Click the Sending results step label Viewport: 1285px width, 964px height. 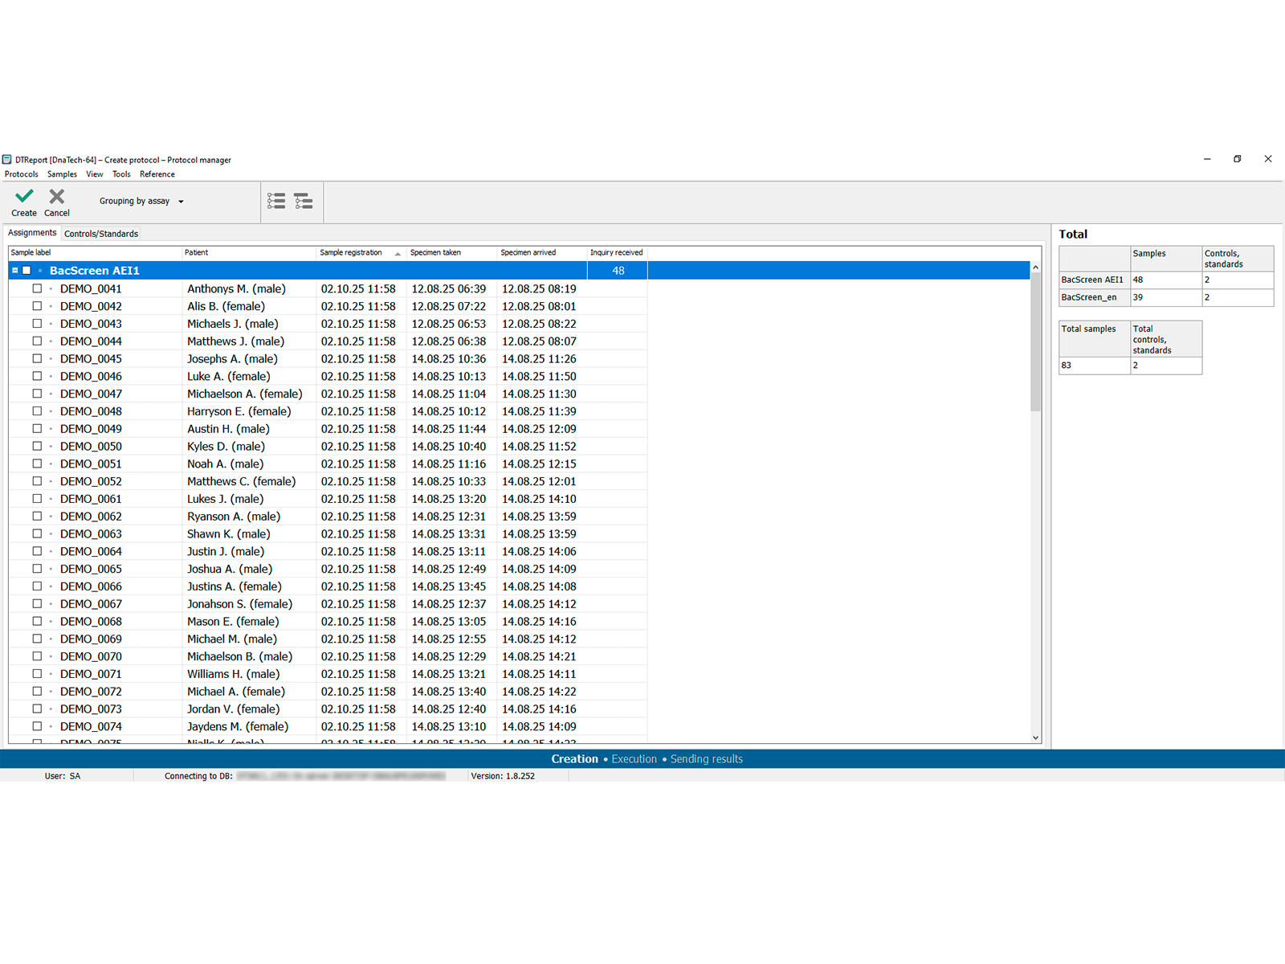(x=706, y=759)
